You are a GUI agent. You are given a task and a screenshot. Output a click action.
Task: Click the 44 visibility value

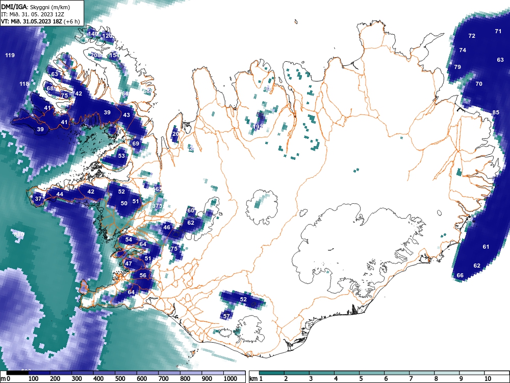click(x=60, y=194)
